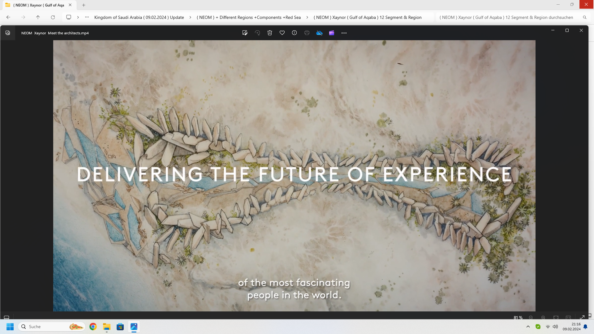The width and height of the screenshot is (594, 334).
Task: Click the OneDrive cloud icon
Action: point(319,33)
